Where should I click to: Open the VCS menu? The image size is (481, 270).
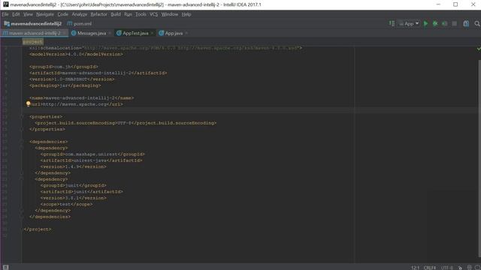[x=153, y=14]
